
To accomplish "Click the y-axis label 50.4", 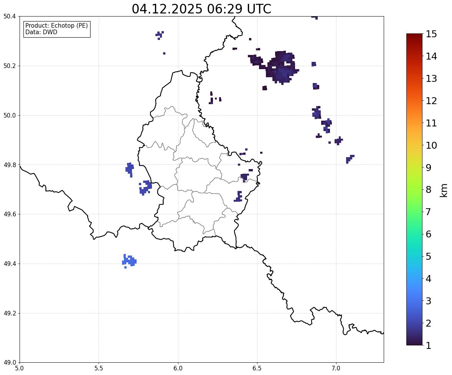I will (10, 17).
